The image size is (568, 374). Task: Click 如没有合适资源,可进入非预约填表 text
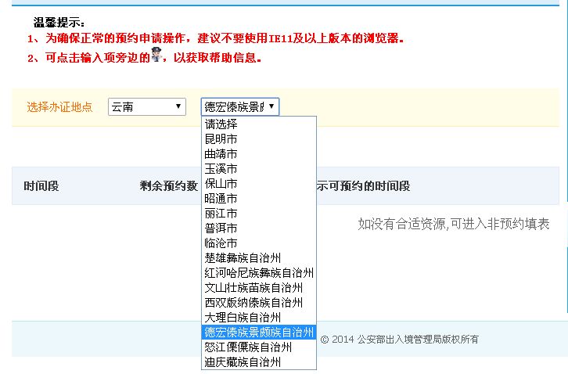tap(454, 224)
